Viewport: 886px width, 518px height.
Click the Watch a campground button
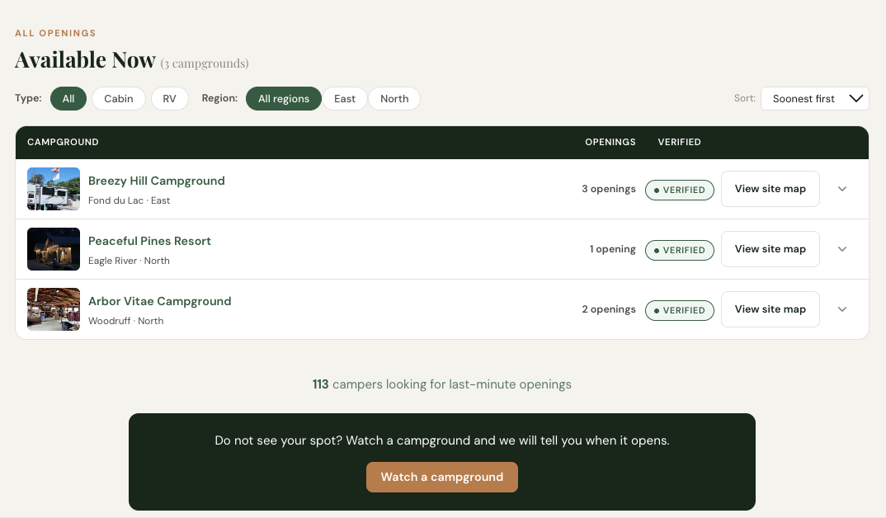(x=442, y=478)
